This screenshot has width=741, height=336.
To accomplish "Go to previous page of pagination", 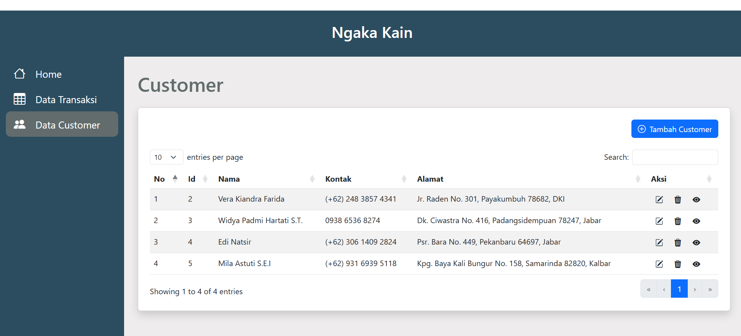I will (664, 289).
